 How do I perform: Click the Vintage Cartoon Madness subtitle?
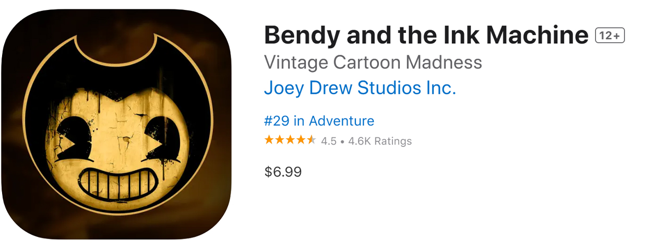(373, 62)
